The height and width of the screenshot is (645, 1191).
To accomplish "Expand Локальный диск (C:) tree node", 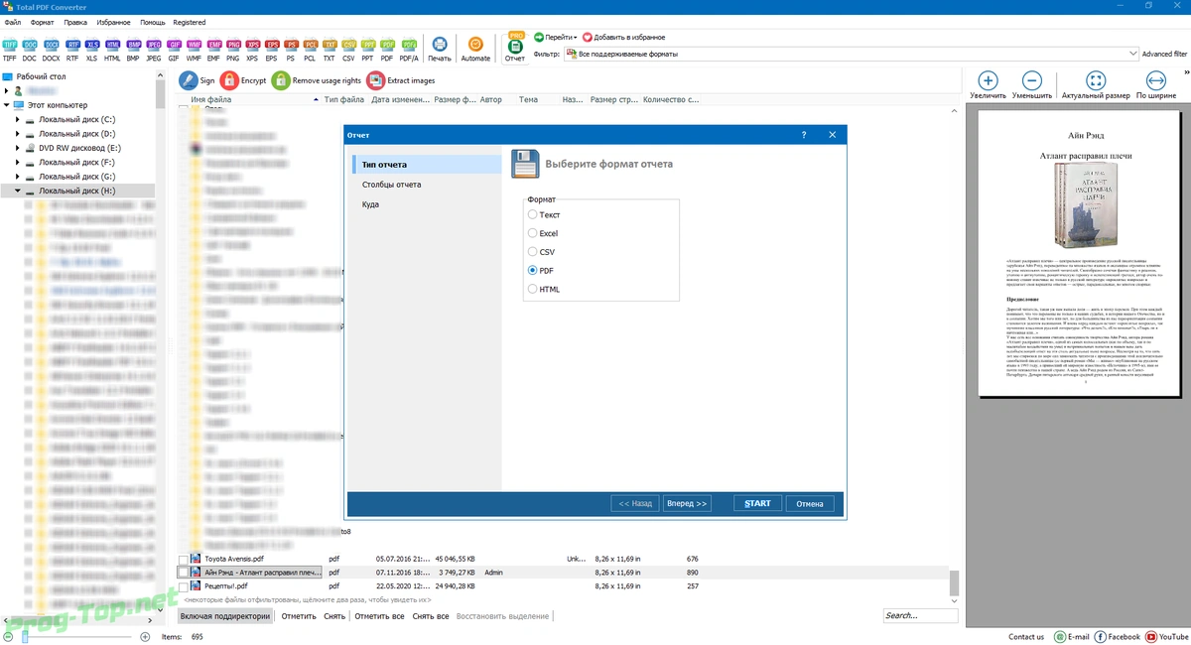I will 18,119.
